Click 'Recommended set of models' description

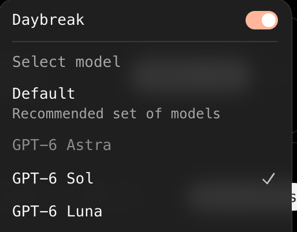(x=116, y=114)
